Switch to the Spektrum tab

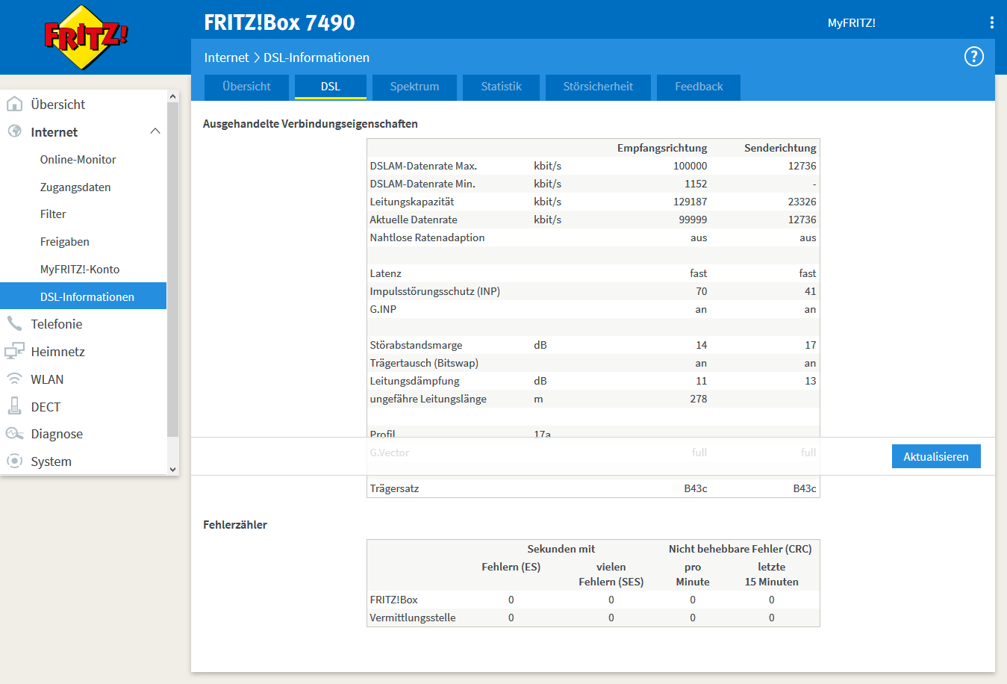tap(414, 87)
